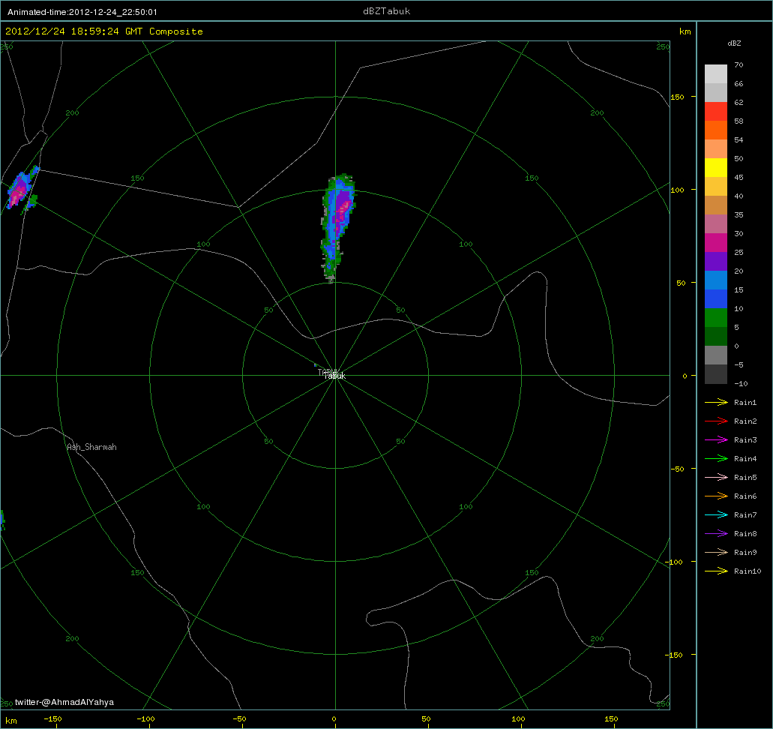Pick the light orange 50–54 dBZ swatch
773x729 pixels.
pos(716,149)
